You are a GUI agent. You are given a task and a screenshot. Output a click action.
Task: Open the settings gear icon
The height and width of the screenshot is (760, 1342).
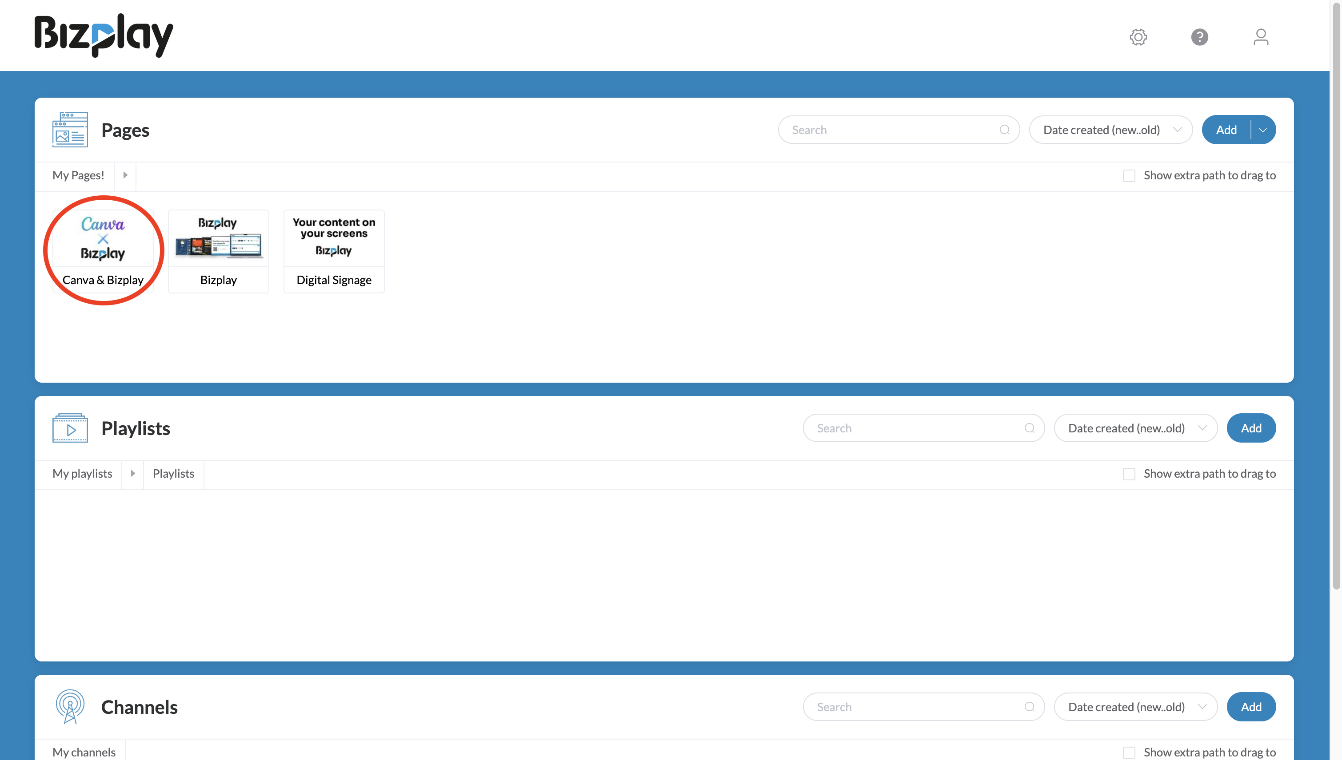point(1138,37)
